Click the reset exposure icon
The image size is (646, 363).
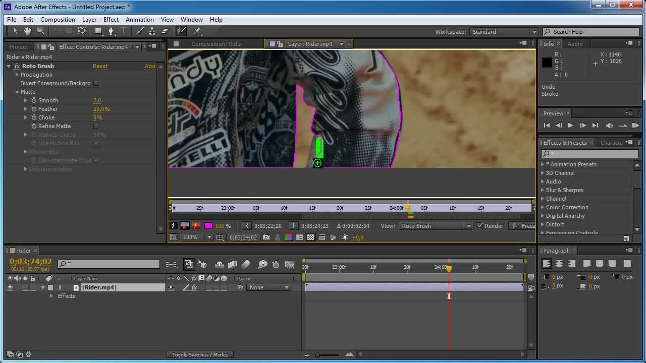(345, 237)
